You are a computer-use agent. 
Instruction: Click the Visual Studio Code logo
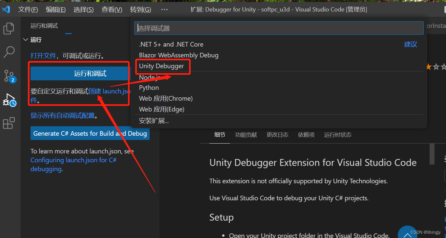7,9
